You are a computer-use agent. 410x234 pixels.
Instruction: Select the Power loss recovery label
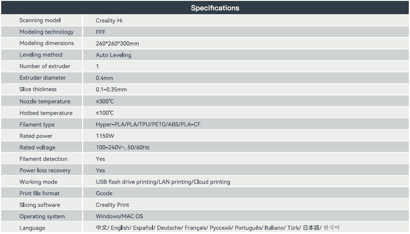(x=45, y=171)
